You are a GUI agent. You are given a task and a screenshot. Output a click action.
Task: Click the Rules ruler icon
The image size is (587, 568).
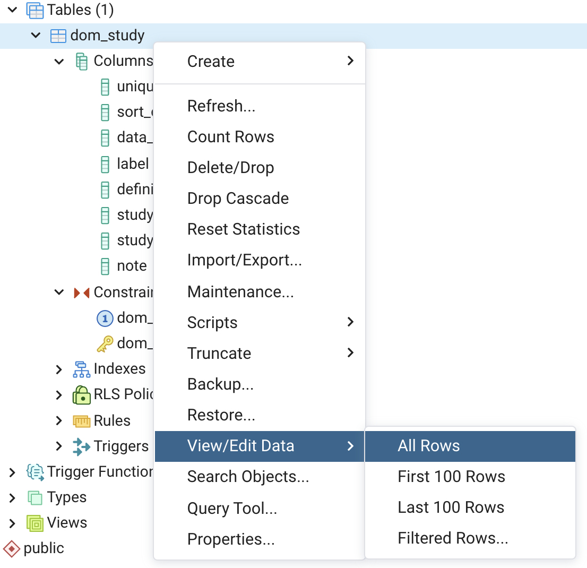pyautogui.click(x=81, y=421)
